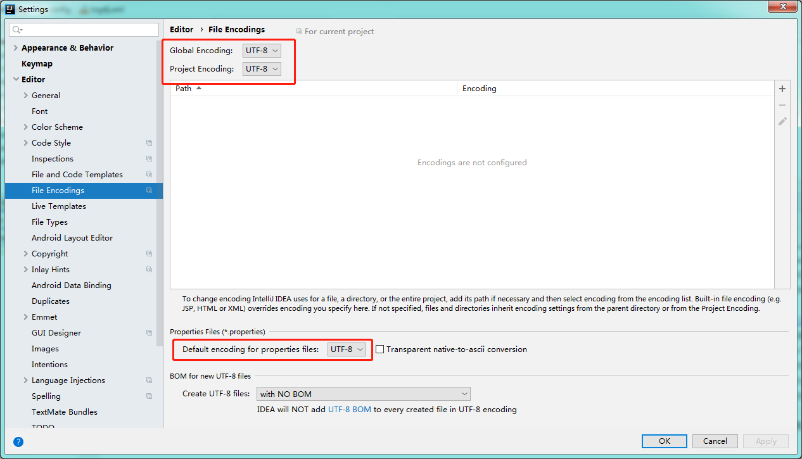The image size is (802, 459).
Task: Open the Project Encoding dropdown
Action: [x=262, y=69]
